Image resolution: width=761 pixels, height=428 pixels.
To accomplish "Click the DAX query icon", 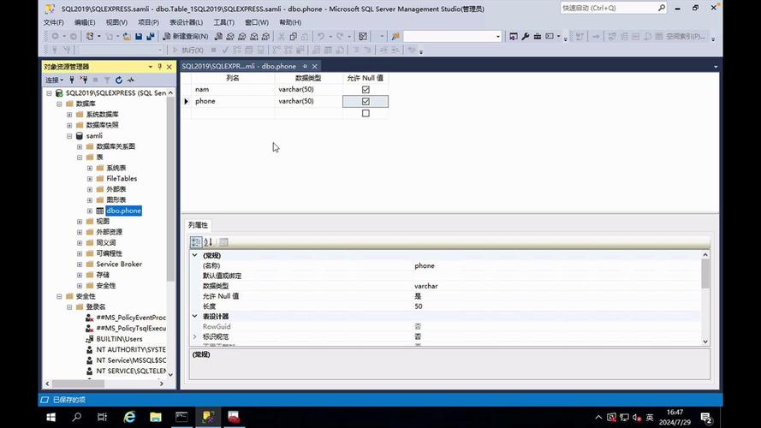I will point(265,37).
